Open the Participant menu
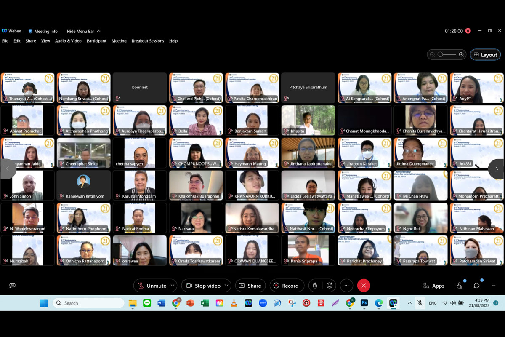Image resolution: width=505 pixels, height=337 pixels. (x=96, y=41)
